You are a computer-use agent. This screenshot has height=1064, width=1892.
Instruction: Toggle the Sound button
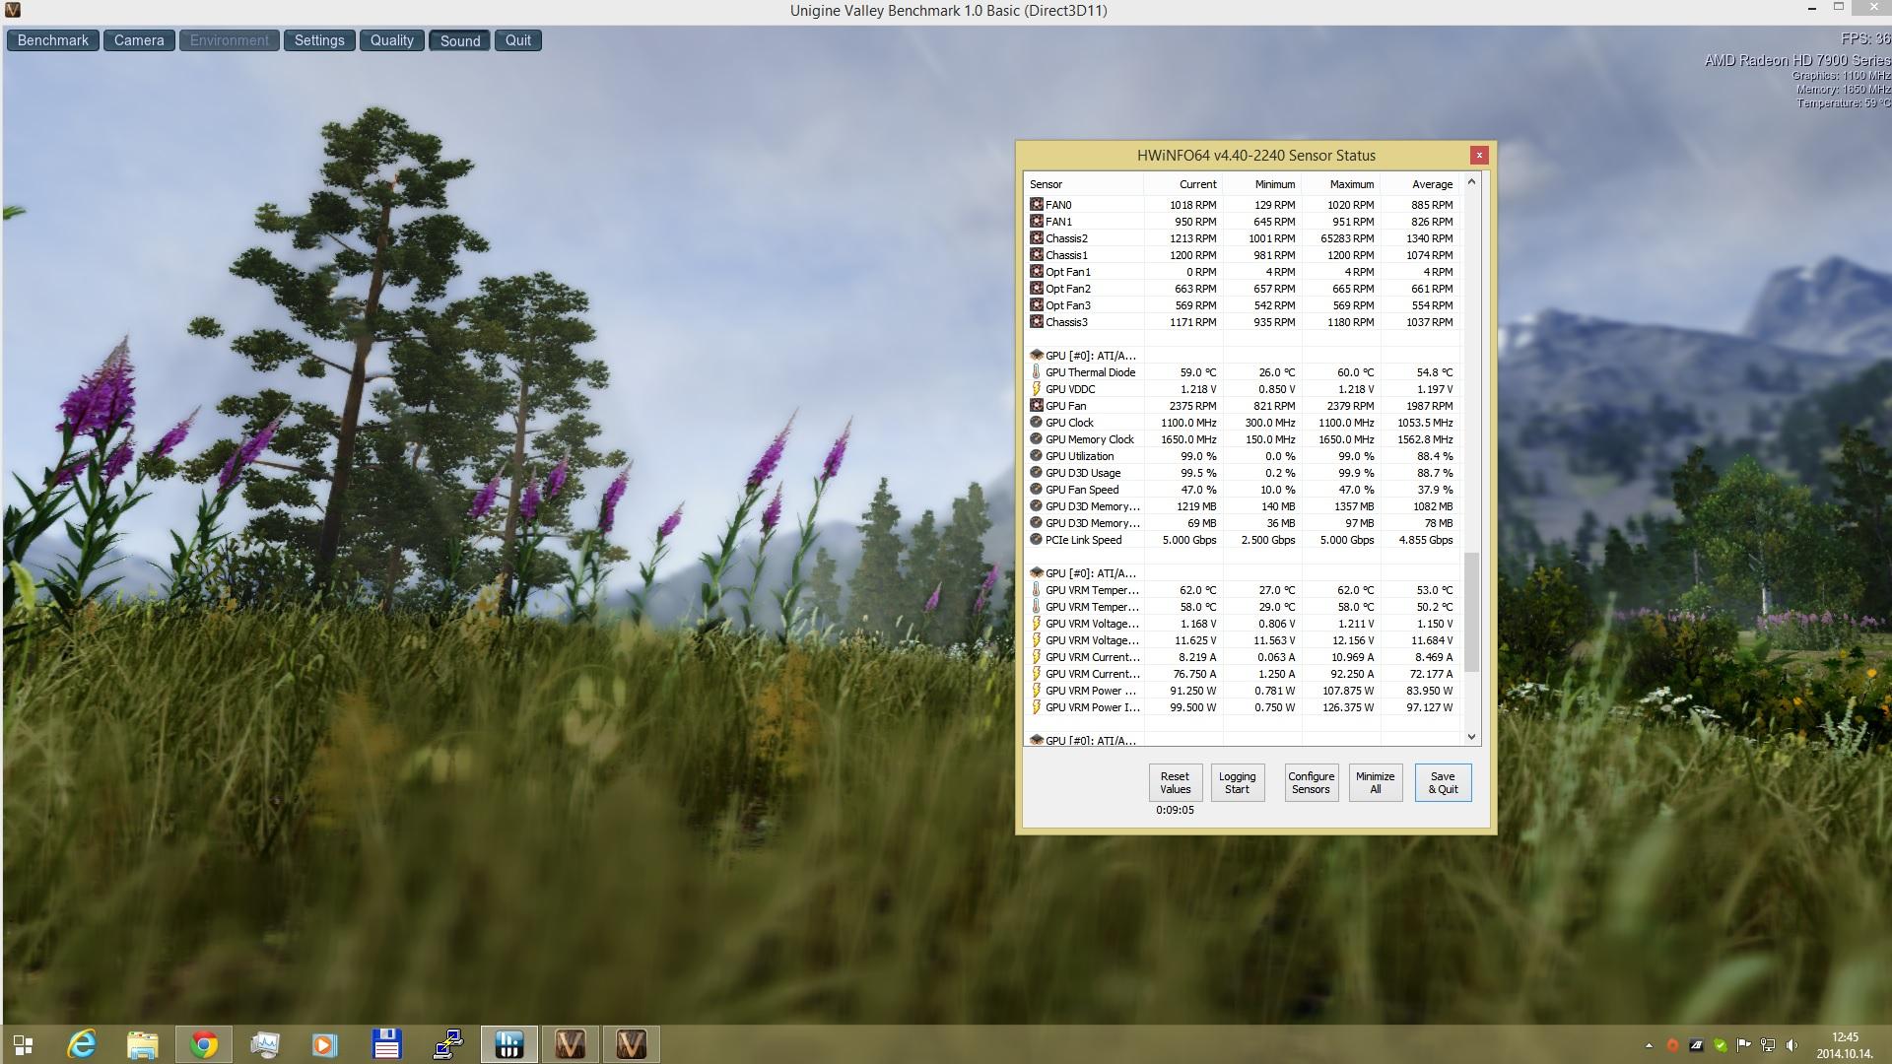click(460, 40)
